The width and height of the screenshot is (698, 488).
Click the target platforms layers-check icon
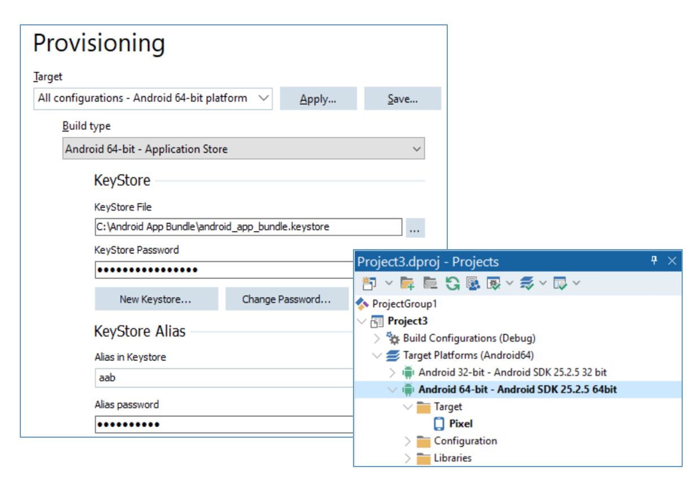(x=527, y=283)
